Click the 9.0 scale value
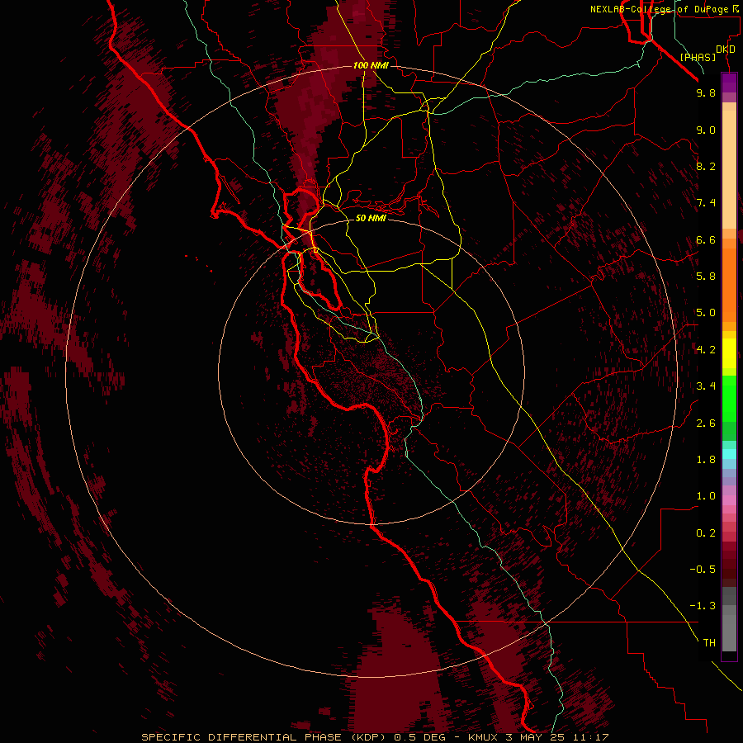This screenshot has width=743, height=743. (706, 130)
